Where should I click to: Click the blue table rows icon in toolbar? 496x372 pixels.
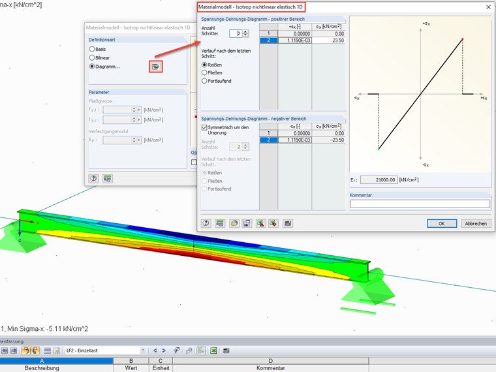pyautogui.click(x=48, y=350)
